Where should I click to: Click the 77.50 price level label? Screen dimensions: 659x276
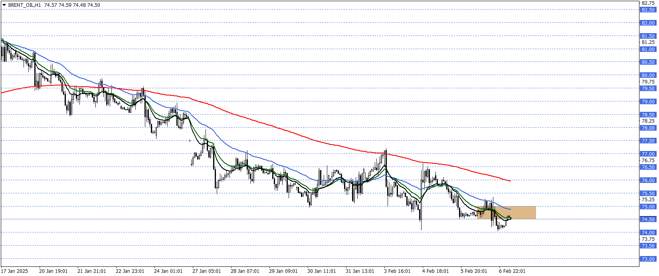(x=648, y=141)
